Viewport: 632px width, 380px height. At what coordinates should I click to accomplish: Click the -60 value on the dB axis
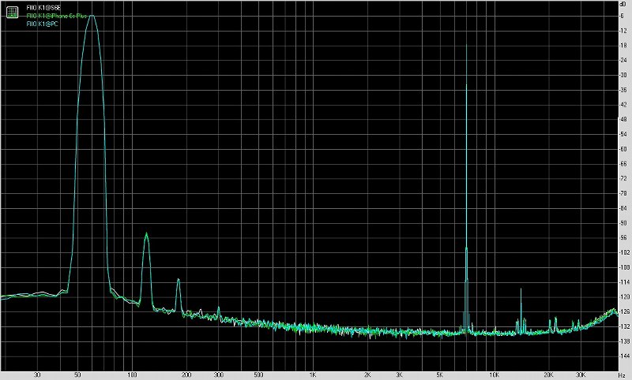pyautogui.click(x=623, y=149)
